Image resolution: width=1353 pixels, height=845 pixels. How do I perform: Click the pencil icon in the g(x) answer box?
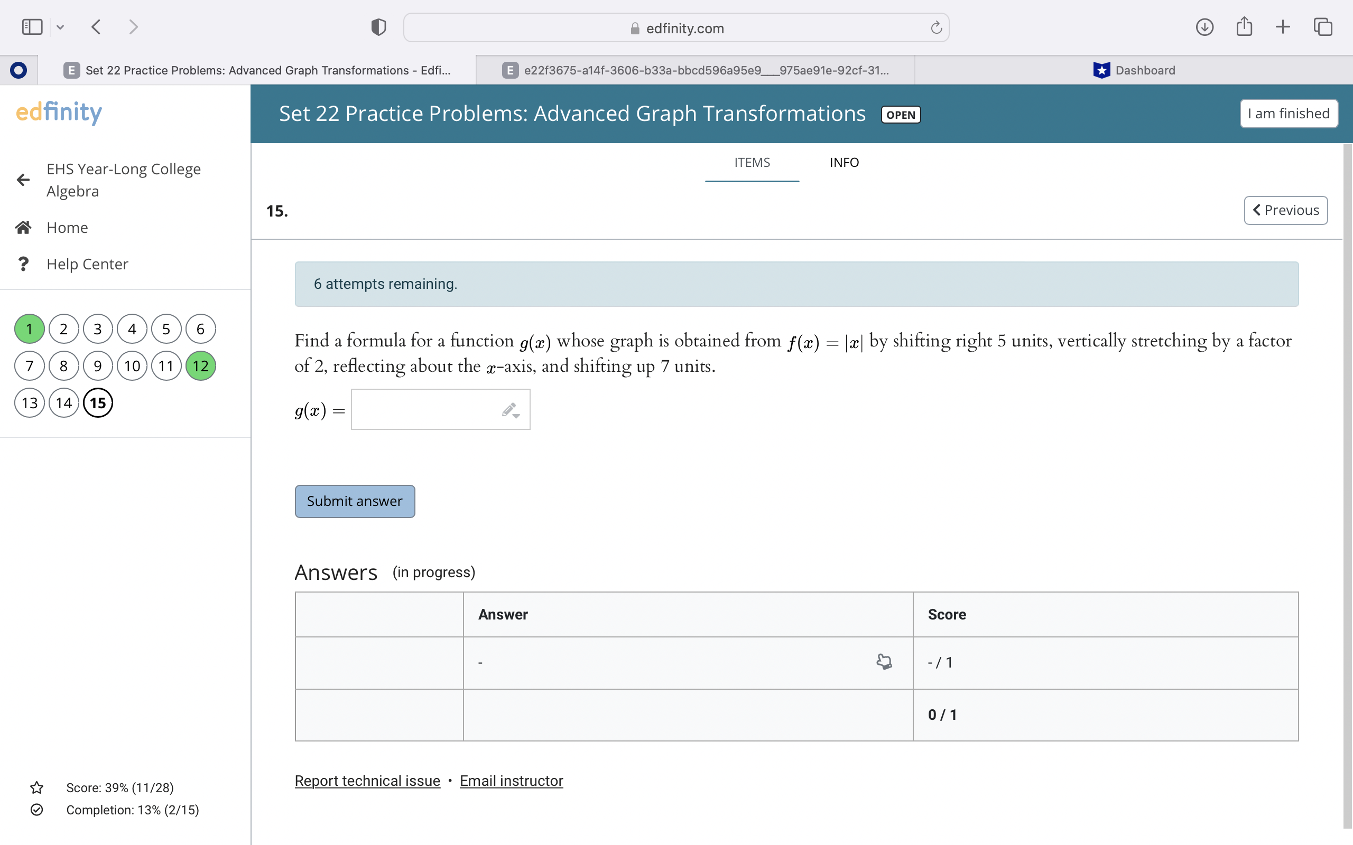click(509, 409)
